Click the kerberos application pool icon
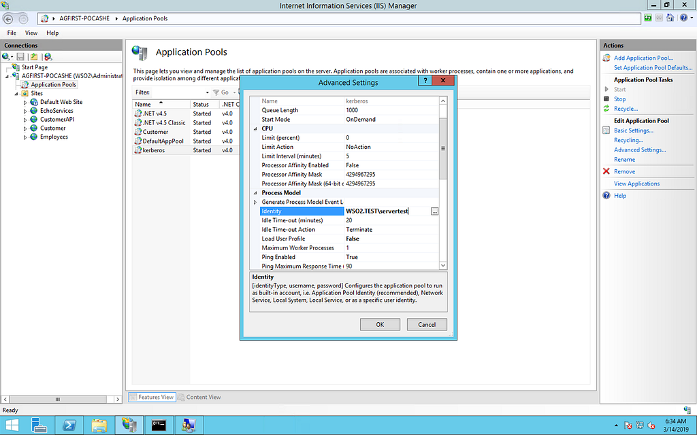 point(137,150)
